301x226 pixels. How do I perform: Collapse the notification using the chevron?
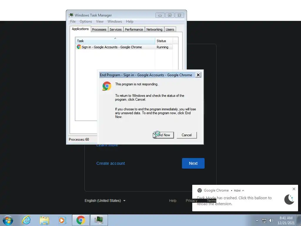(x=243, y=190)
